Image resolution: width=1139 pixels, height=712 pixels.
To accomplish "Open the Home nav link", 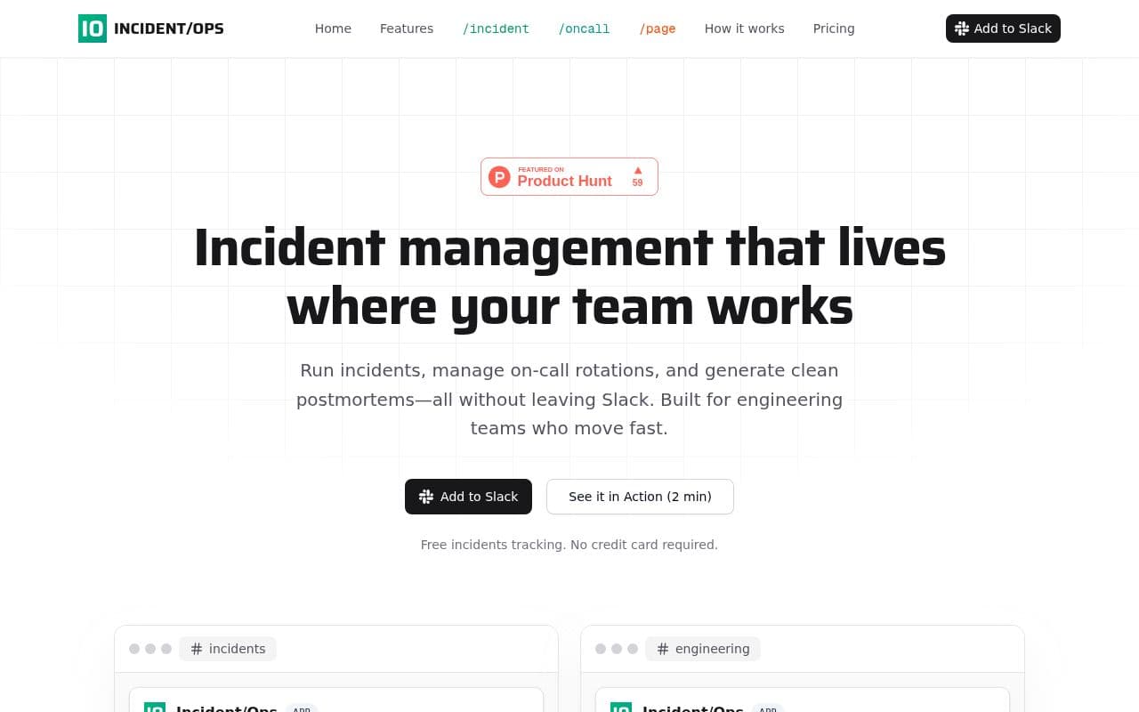I will (333, 28).
